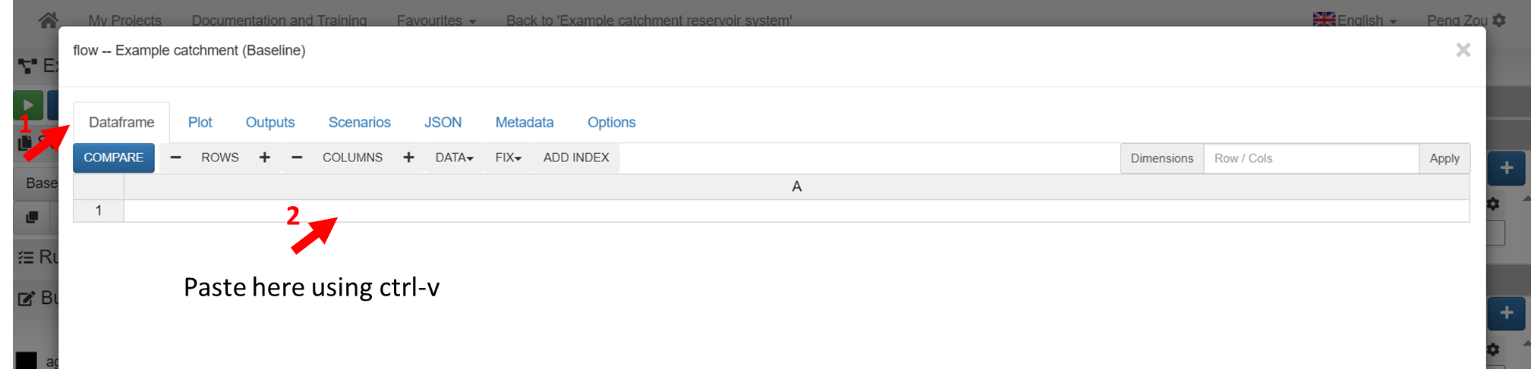Click the green run play button
1531x369 pixels.
[28, 105]
